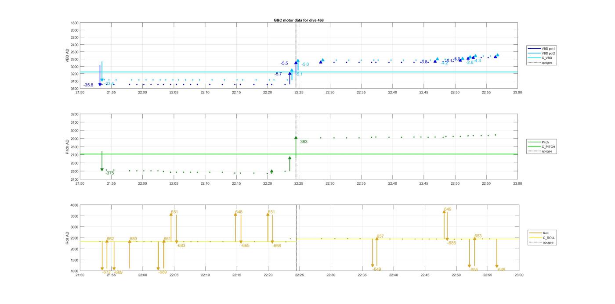Click the large green arrowhead at 363

coord(296,138)
